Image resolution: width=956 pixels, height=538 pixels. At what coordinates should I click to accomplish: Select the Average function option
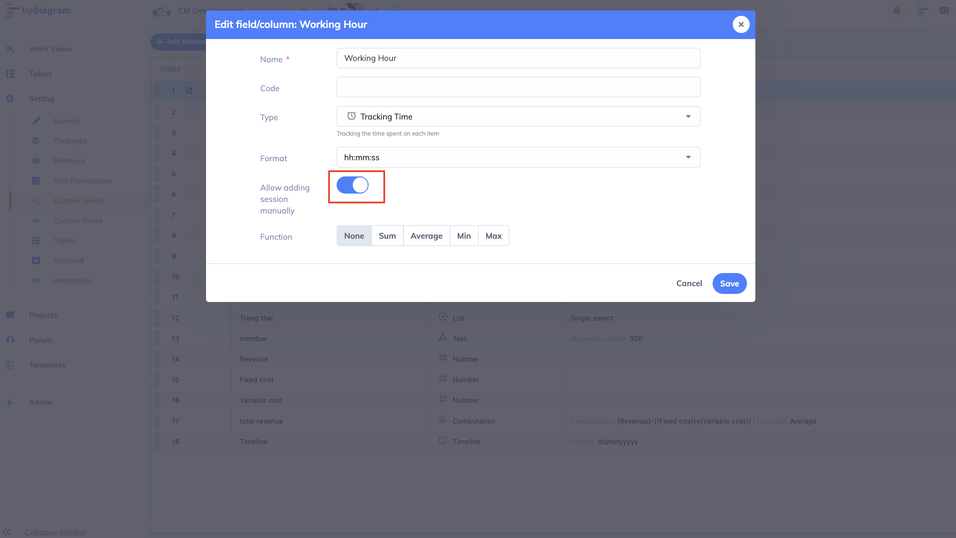coord(426,236)
